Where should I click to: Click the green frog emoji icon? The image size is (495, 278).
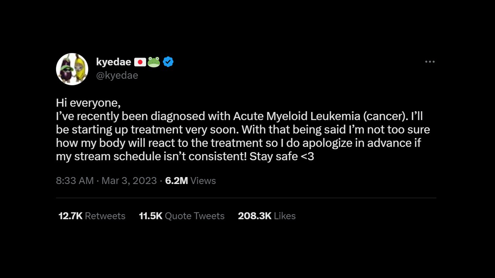(154, 62)
